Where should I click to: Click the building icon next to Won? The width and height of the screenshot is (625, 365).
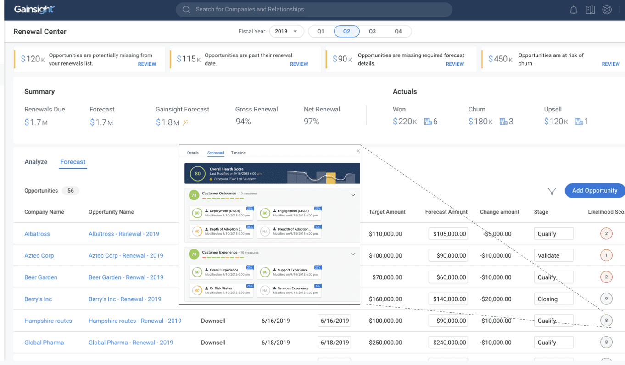click(428, 122)
